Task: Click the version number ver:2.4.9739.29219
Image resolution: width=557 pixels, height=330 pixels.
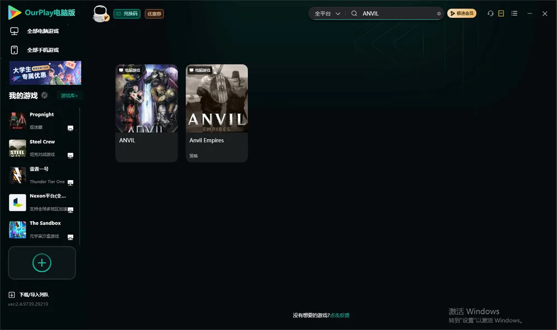Action: [x=28, y=304]
